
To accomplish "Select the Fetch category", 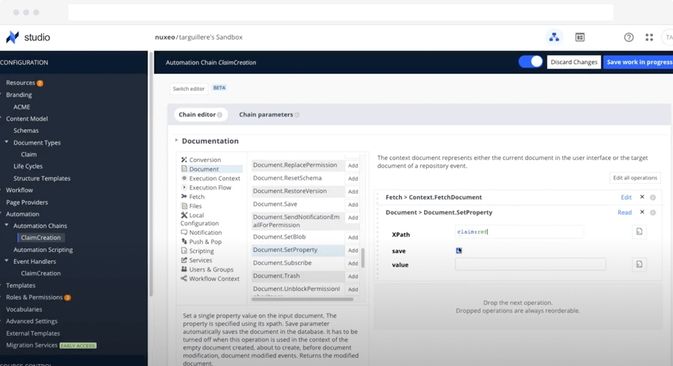I will tap(192, 197).
